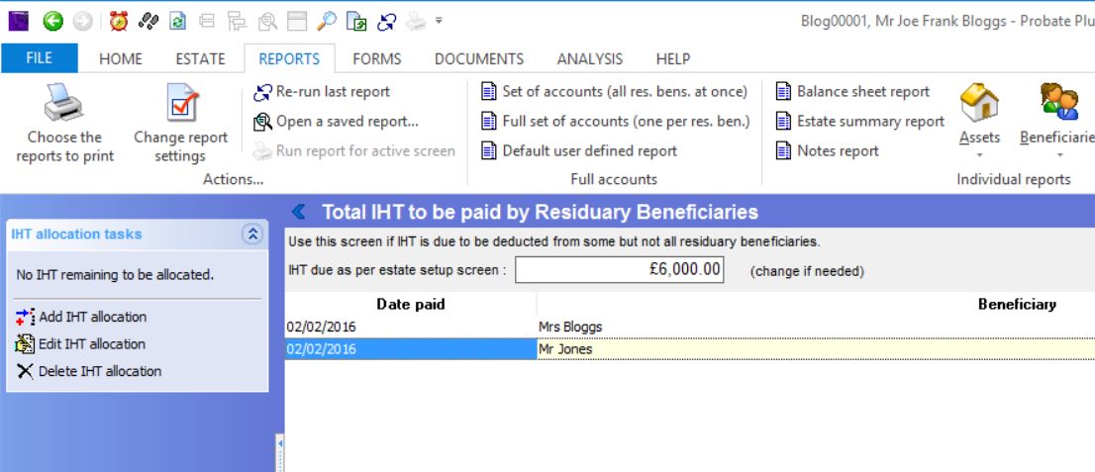Image resolution: width=1095 pixels, height=472 pixels.
Task: Open a saved report
Action: click(336, 122)
